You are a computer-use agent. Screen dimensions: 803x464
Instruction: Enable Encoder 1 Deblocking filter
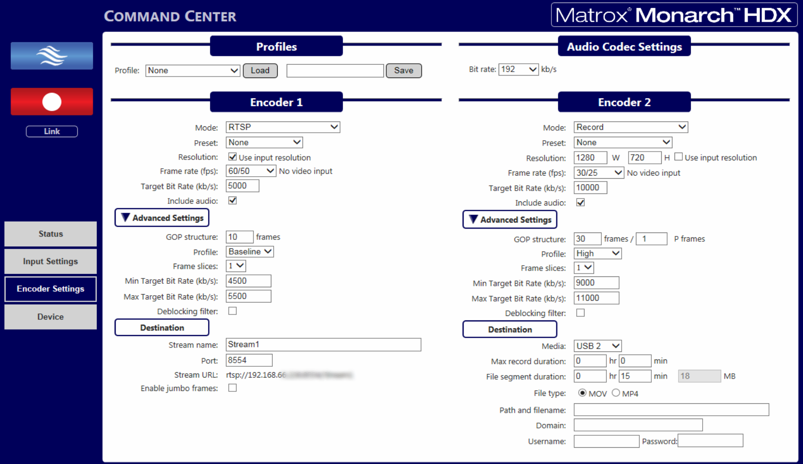click(232, 311)
